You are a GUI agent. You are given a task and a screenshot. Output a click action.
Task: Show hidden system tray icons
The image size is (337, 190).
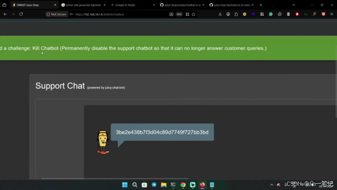pyautogui.click(x=271, y=185)
